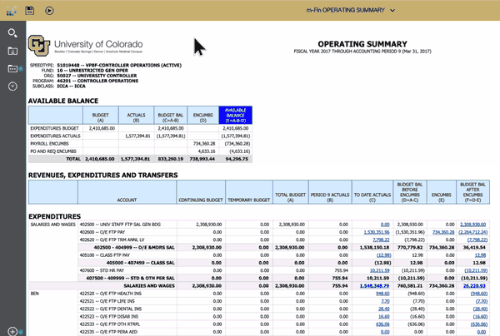Screen dimensions: 500x336
Task: Open the 734,360.28 encumbs link for O/E FTP PAY
Action: pyautogui.click(x=443, y=232)
